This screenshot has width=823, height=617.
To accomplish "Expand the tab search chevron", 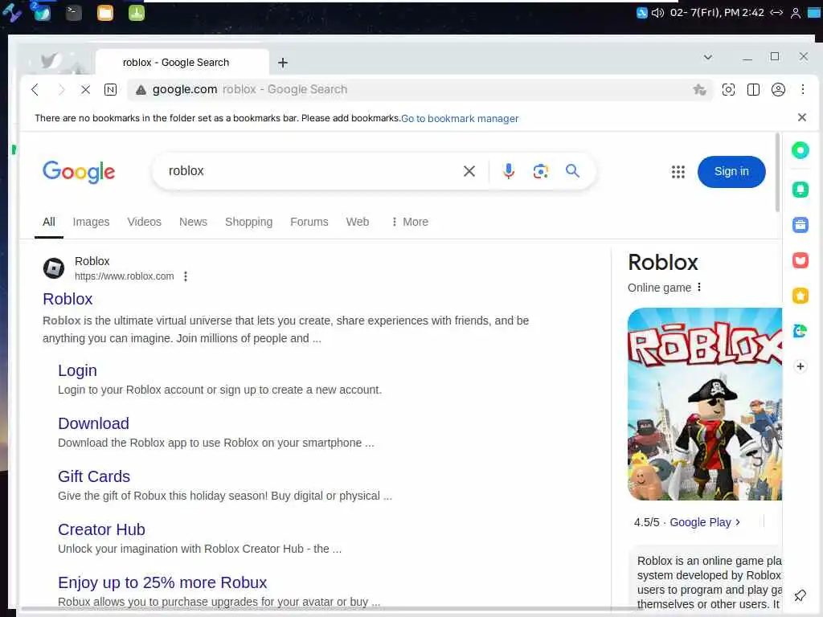I will (707, 57).
